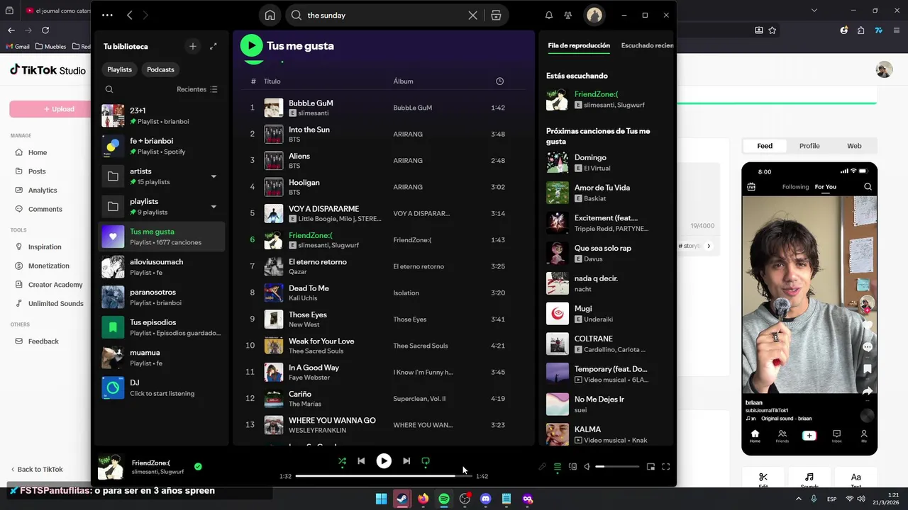Open the DJ item in library
This screenshot has height=510, width=908.
pyautogui.click(x=161, y=387)
